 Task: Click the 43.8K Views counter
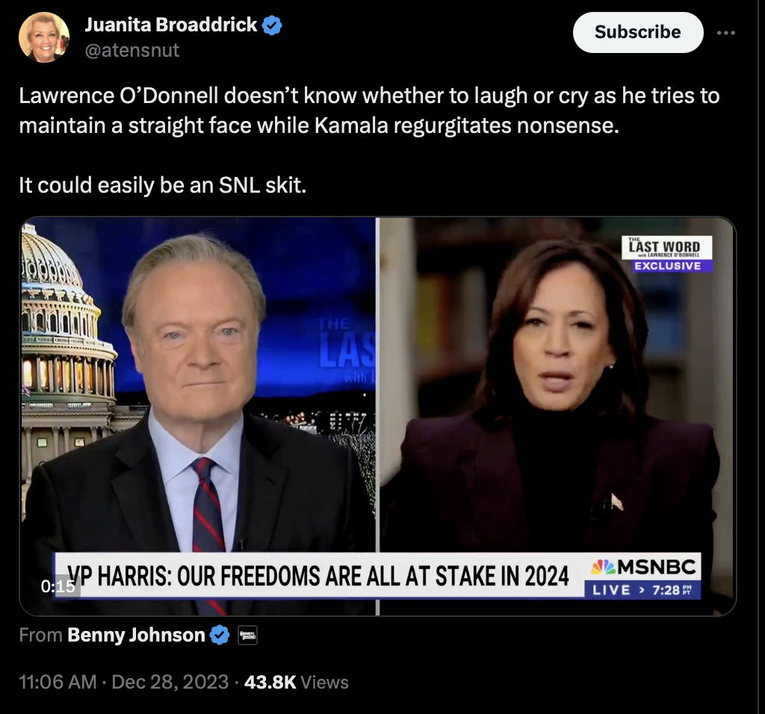click(x=297, y=682)
